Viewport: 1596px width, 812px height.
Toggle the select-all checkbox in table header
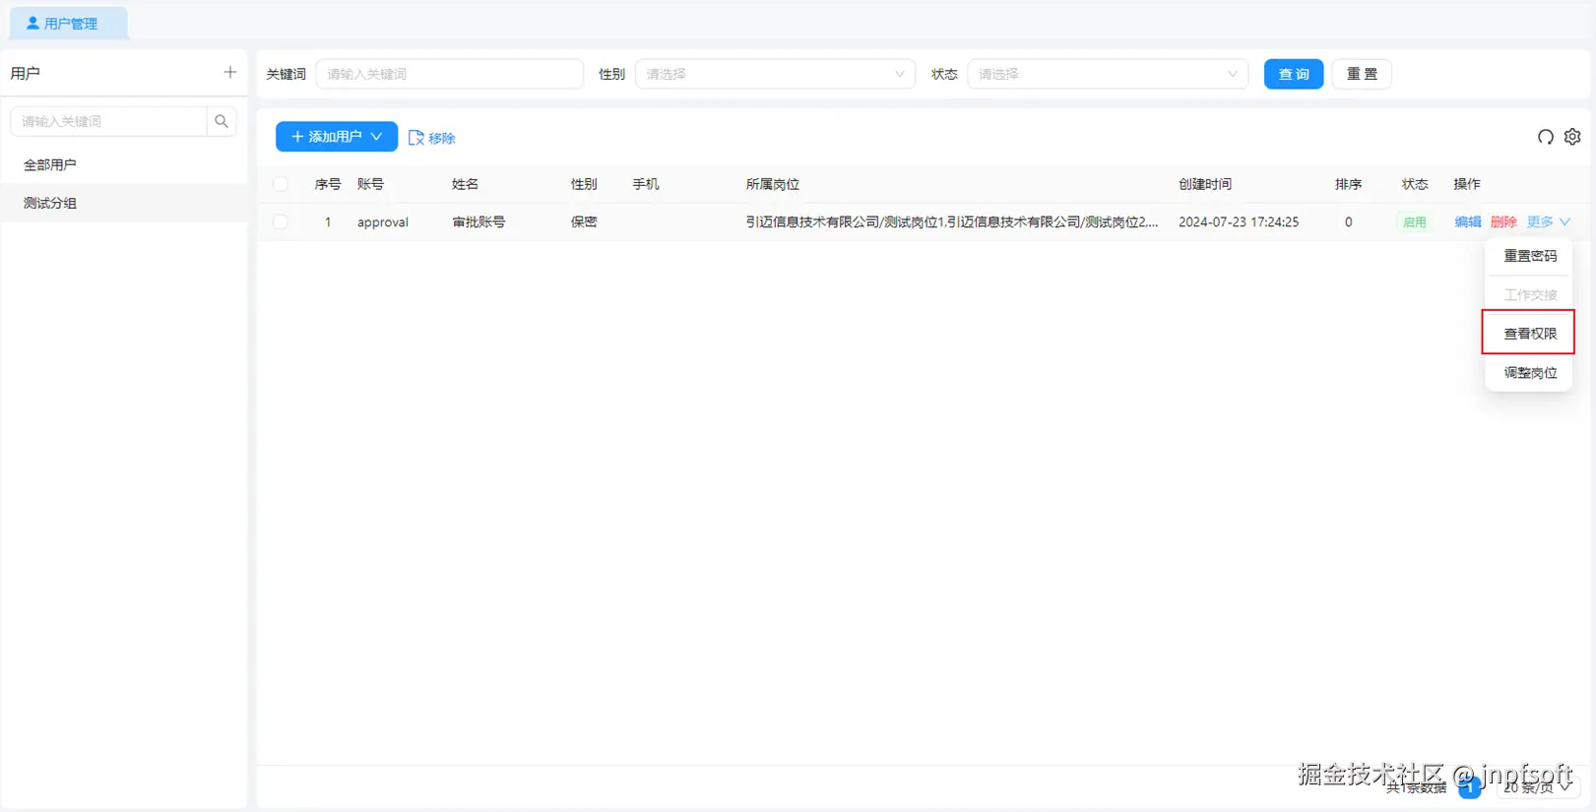[x=281, y=184]
